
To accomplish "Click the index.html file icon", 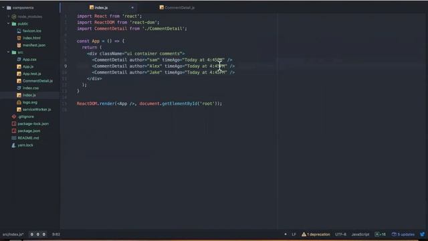I will pyautogui.click(x=19, y=38).
